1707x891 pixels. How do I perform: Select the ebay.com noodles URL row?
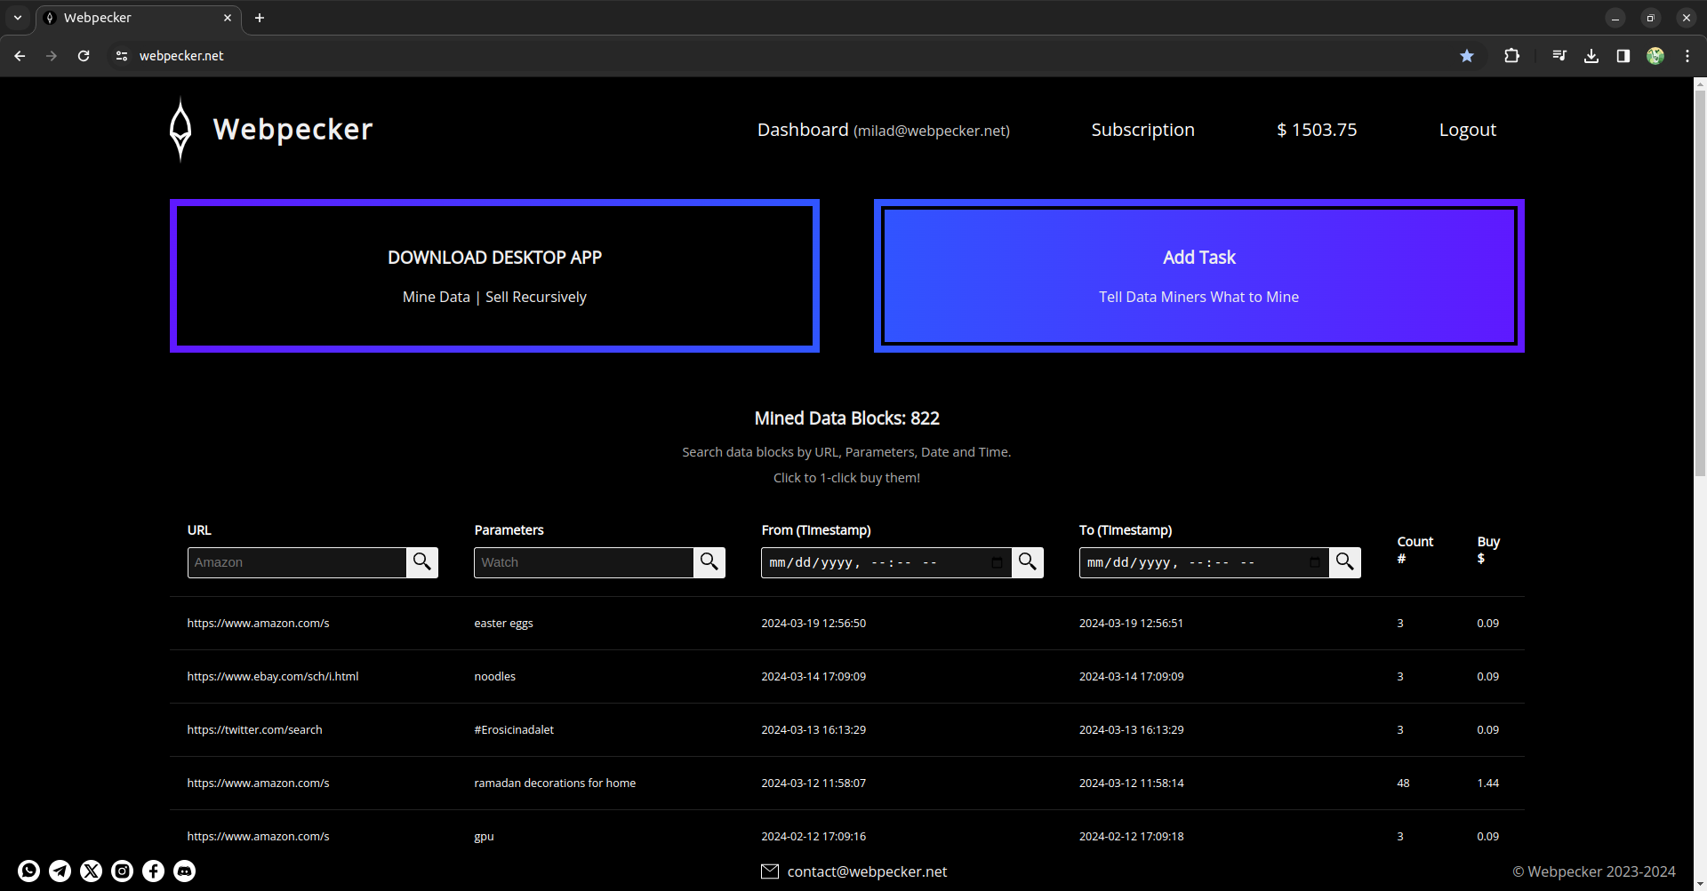tap(846, 677)
